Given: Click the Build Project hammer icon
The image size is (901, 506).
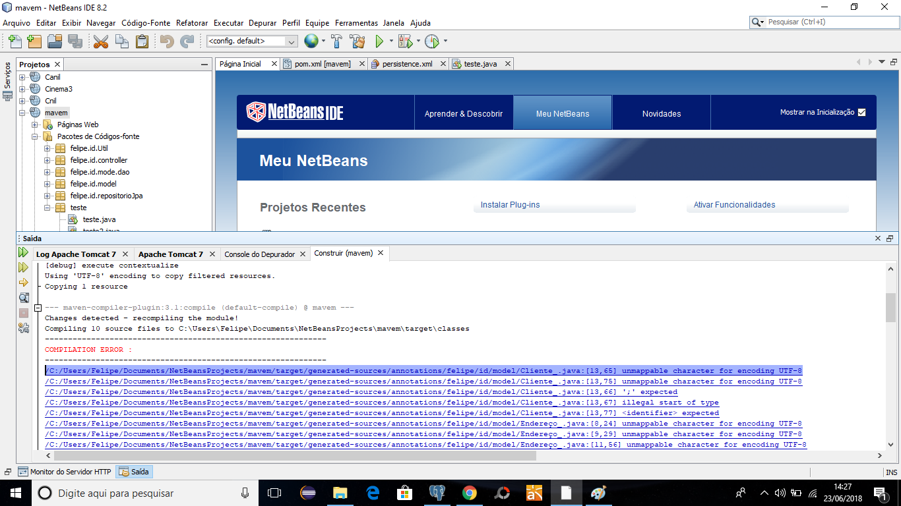Looking at the screenshot, I should (337, 42).
